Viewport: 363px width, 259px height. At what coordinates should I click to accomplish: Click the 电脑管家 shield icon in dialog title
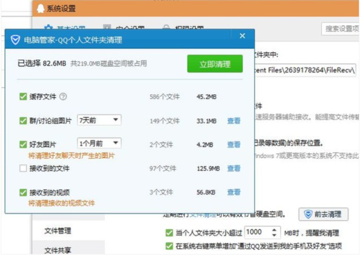click(15, 40)
